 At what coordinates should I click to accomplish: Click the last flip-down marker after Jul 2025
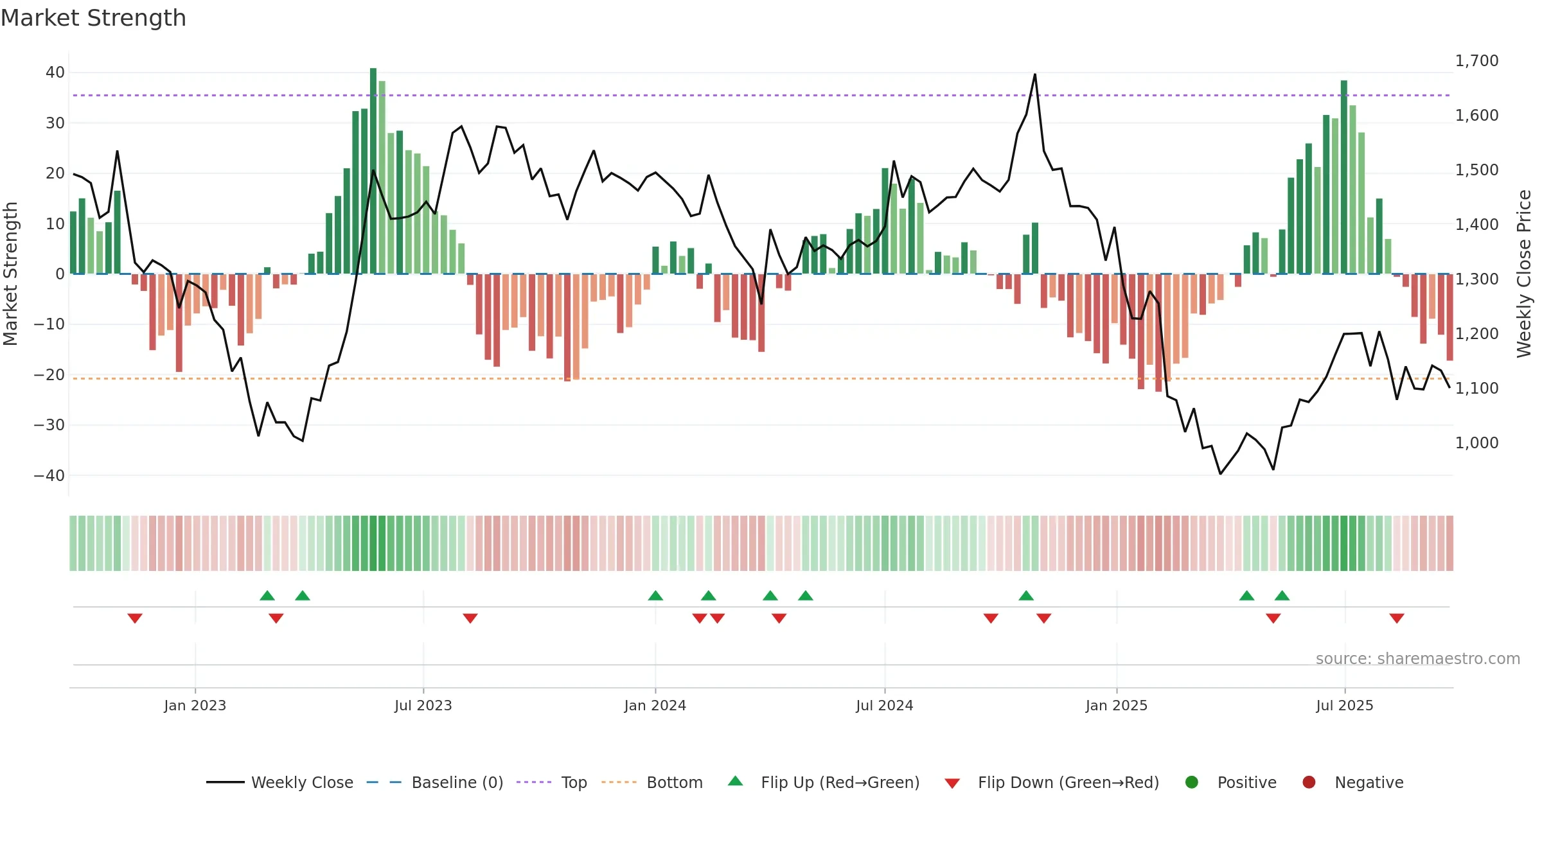pyautogui.click(x=1397, y=618)
